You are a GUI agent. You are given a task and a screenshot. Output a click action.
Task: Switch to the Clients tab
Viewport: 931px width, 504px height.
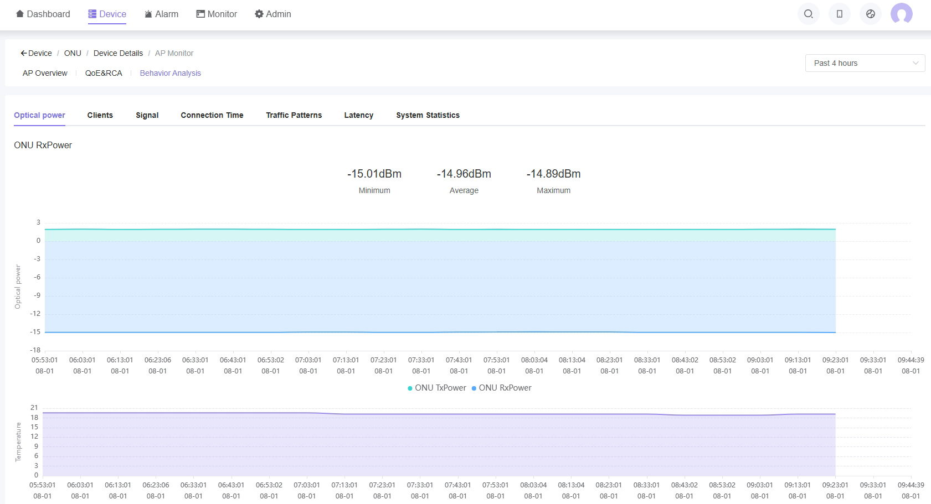pos(100,115)
